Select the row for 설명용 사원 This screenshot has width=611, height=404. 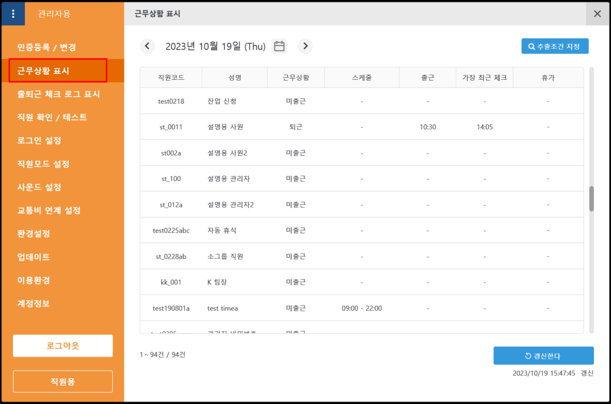pyautogui.click(x=361, y=127)
